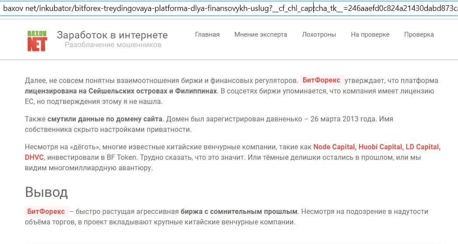Click the «DHVC» highlighted link

click(x=35, y=157)
